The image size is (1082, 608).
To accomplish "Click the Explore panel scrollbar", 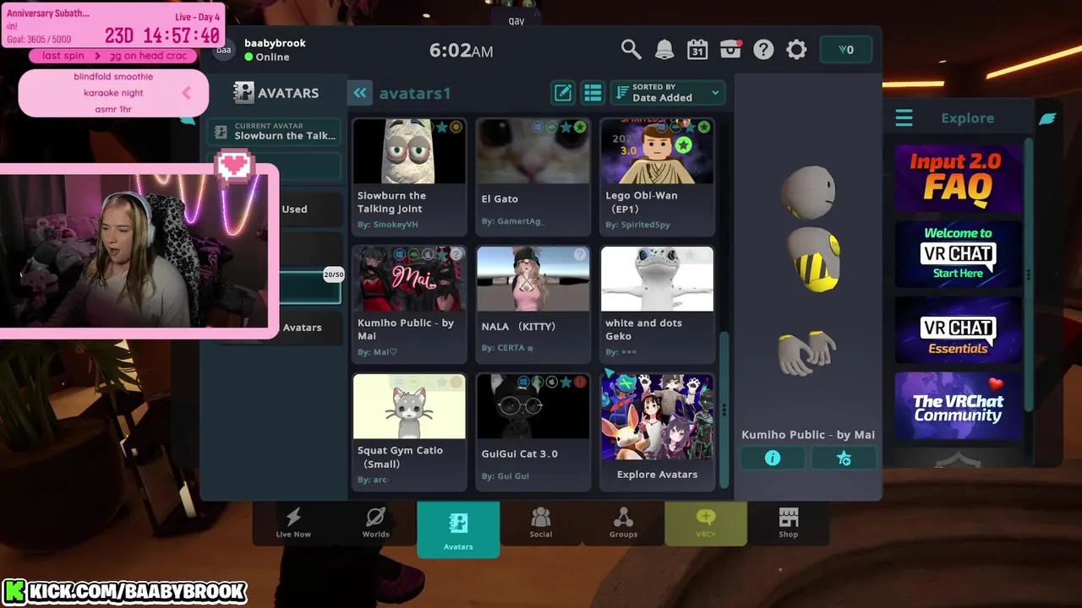I will click(x=1029, y=274).
